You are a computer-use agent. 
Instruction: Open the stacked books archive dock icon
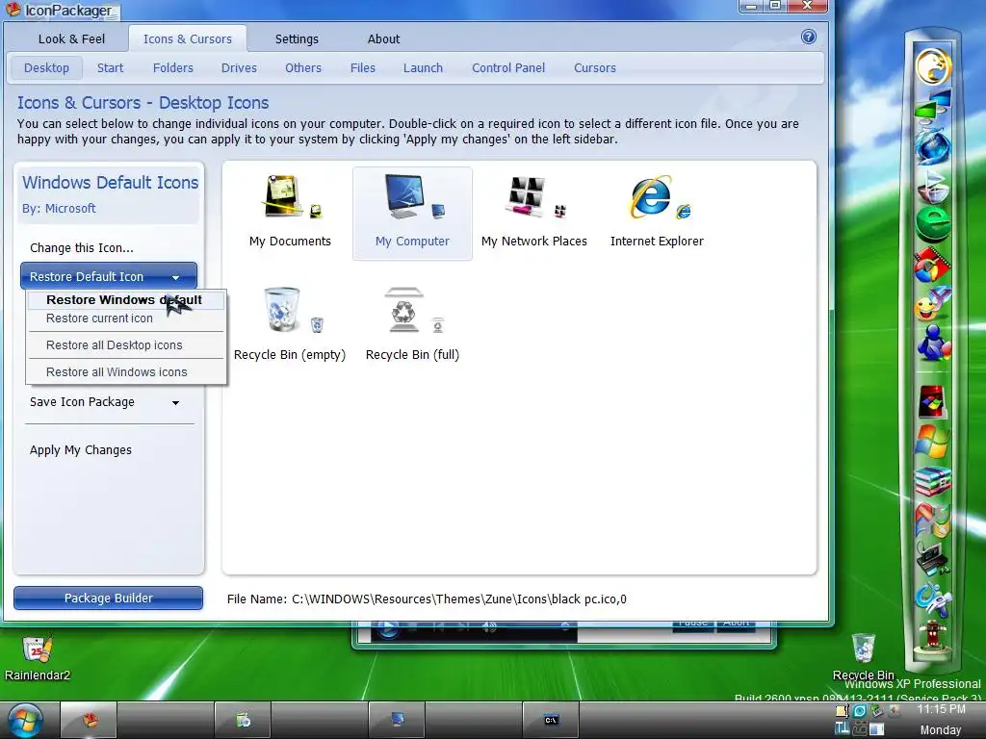tap(932, 481)
